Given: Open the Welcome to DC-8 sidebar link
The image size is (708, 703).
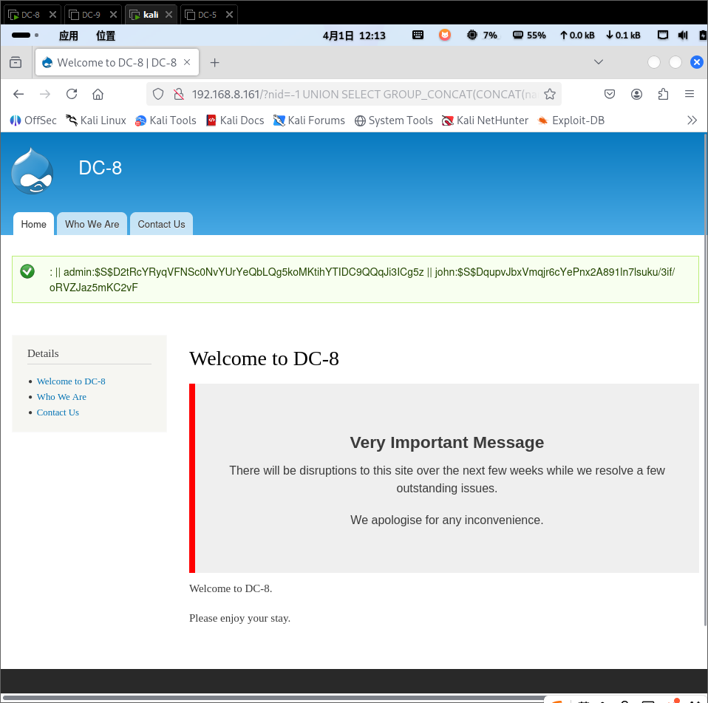Looking at the screenshot, I should coord(71,381).
